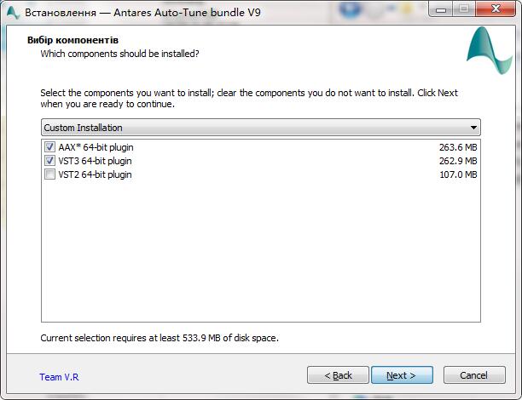Screen dimensions: 522x400
Task: Select the VST2 64-bit plugin label
Action: coord(95,174)
